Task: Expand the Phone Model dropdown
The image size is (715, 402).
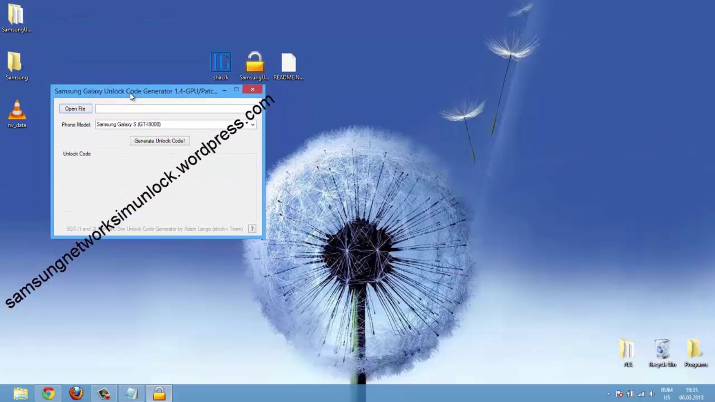Action: [x=252, y=125]
